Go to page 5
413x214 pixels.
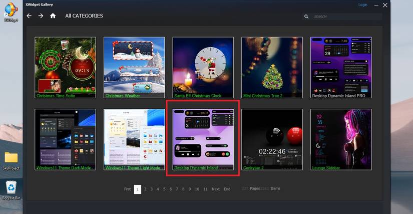pos(164,189)
